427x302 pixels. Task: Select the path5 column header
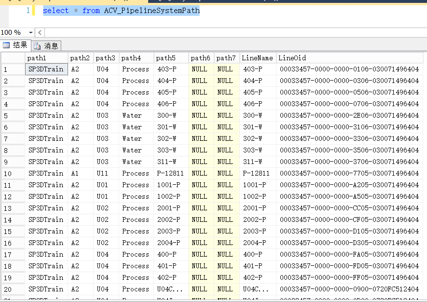(x=171, y=58)
